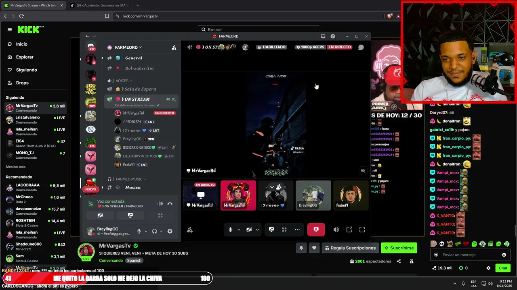Open Kick hamburger menu
Screen dimensions: 517x290
(x=10, y=29)
